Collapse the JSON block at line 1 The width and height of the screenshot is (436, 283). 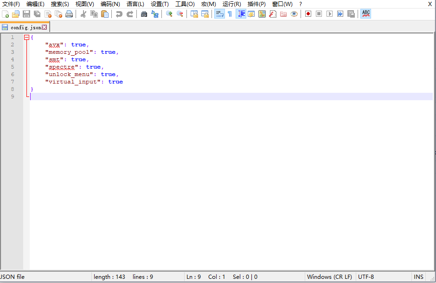[x=26, y=37]
